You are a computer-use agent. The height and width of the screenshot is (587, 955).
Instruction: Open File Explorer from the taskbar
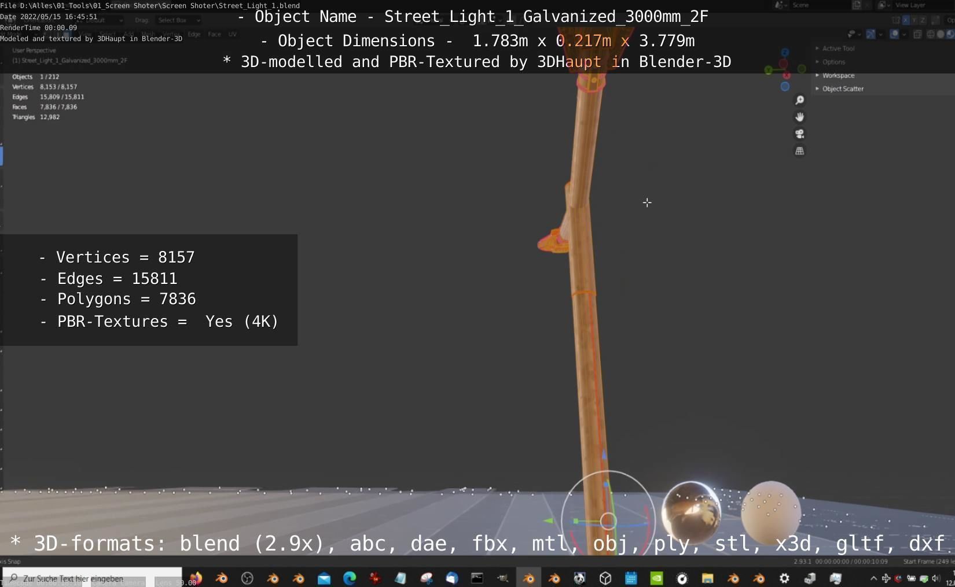click(707, 578)
